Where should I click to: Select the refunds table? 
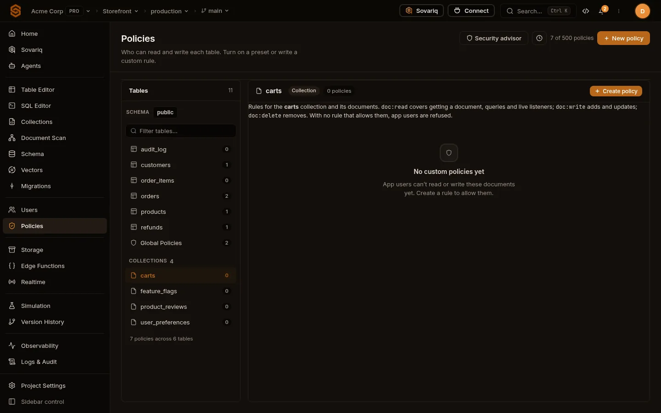pos(181,227)
